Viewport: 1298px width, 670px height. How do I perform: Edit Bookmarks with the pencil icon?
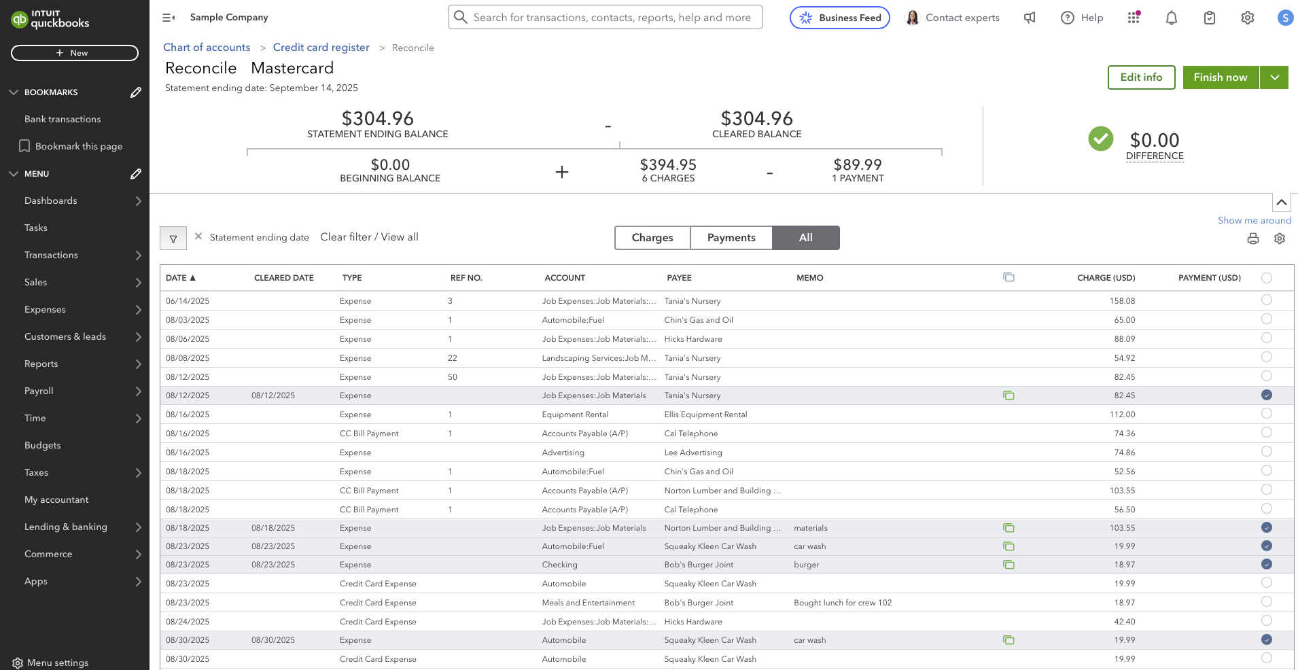(x=136, y=92)
